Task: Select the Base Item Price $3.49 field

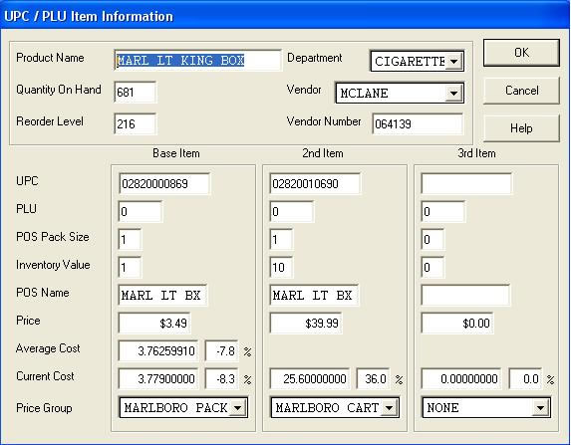Action: (x=154, y=323)
